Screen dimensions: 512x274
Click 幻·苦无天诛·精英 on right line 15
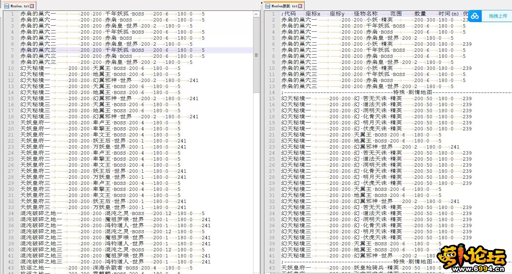(378, 99)
